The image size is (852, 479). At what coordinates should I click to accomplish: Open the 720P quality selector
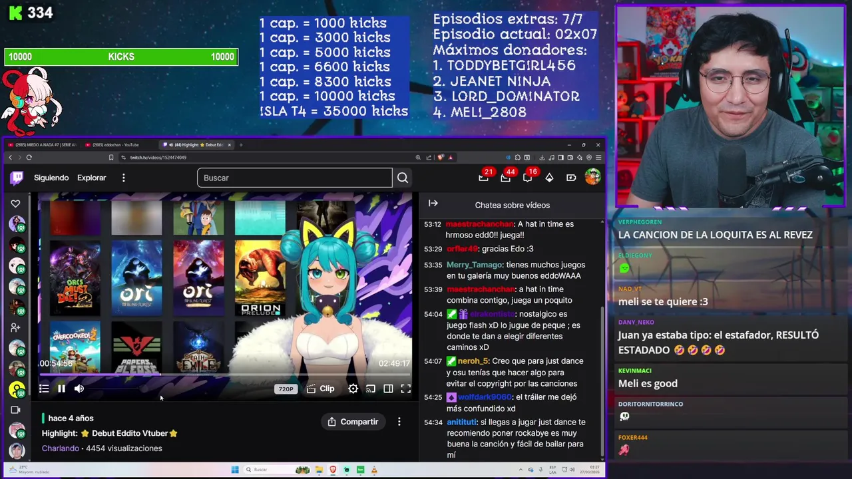coord(286,389)
